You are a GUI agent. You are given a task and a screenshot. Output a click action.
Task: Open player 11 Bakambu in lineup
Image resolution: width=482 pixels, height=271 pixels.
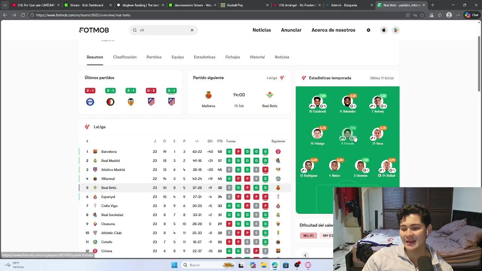(347, 104)
